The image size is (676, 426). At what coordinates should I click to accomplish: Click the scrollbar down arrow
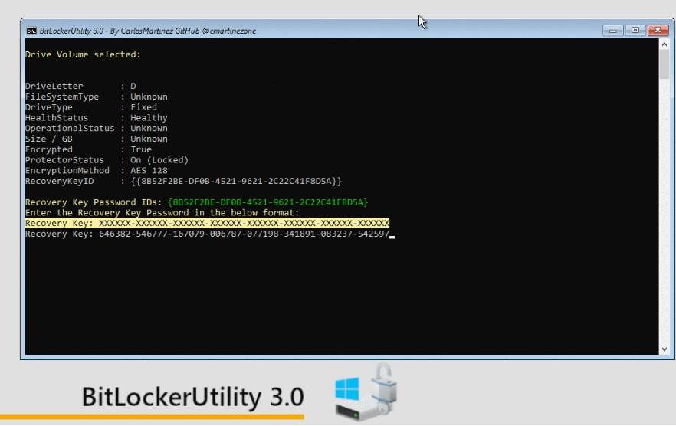664,349
